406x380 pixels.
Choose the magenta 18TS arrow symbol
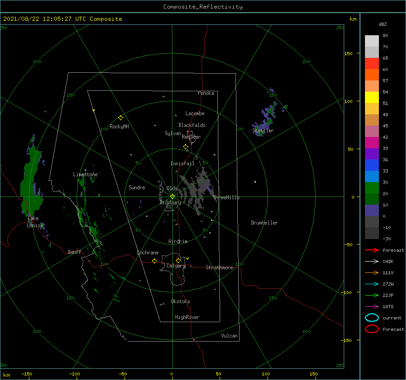coord(372,307)
